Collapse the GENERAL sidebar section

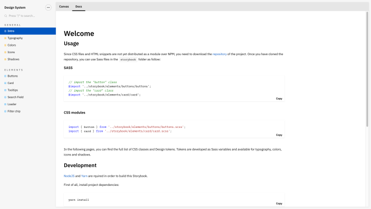click(13, 25)
